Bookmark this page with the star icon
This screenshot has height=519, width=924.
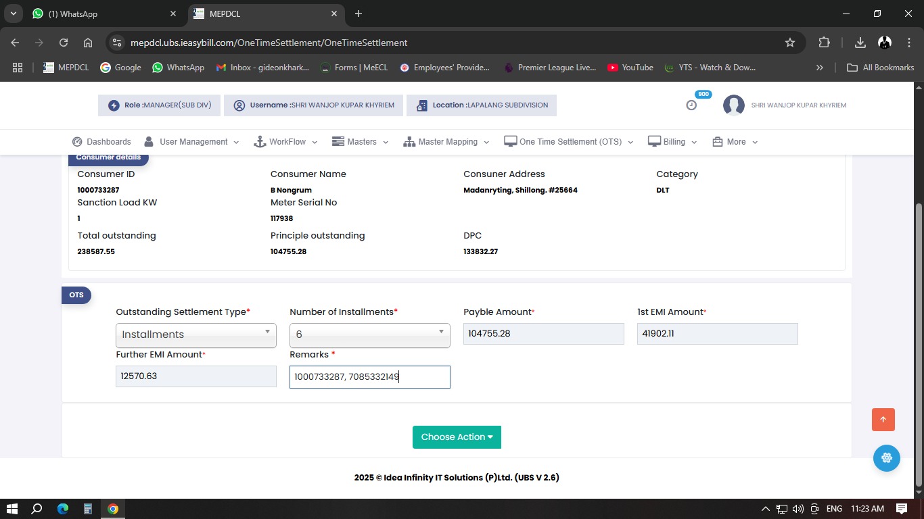click(789, 43)
